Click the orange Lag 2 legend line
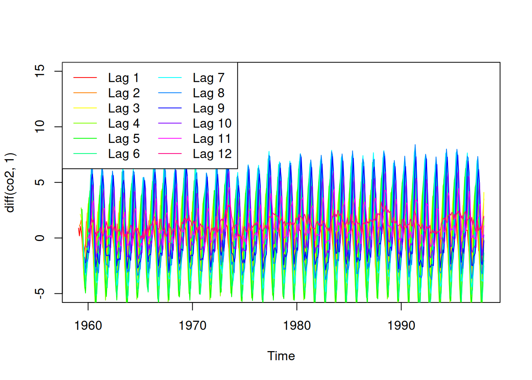Viewport: 532px width, 380px height. (x=85, y=93)
